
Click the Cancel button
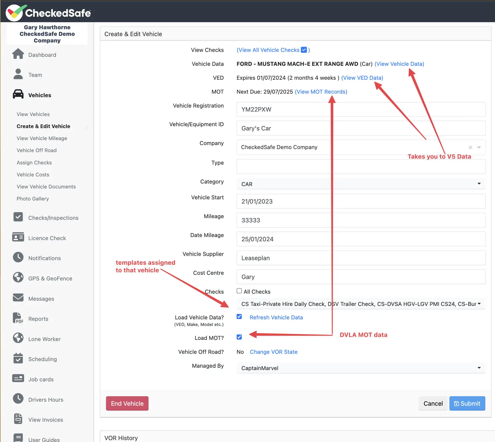[433, 403]
